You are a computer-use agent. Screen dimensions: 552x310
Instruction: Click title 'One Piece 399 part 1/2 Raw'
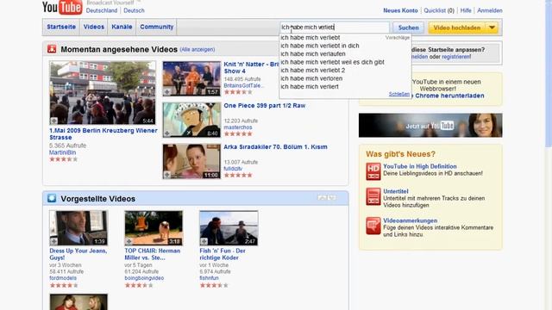point(265,105)
